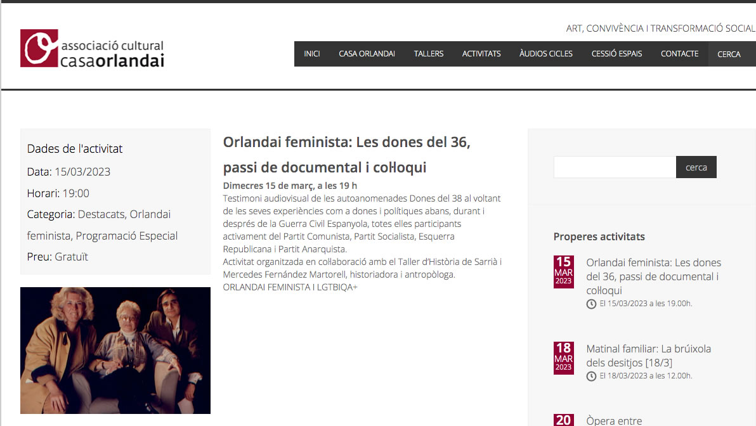Open the Programació Especial category link
756x426 pixels.
tap(127, 236)
